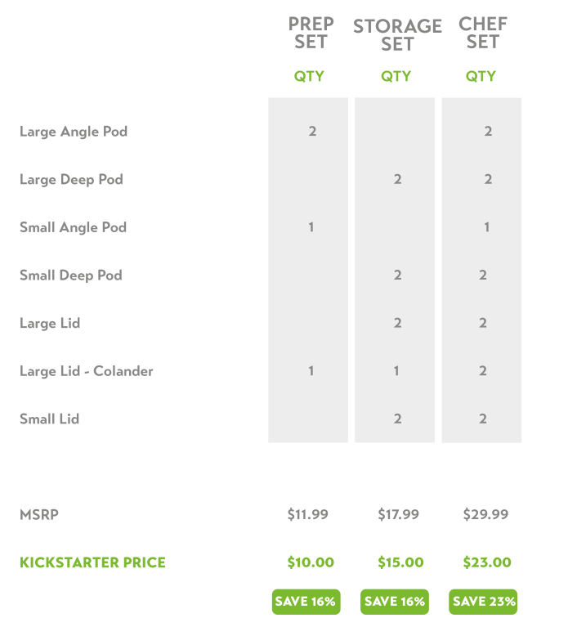Click the SAVE 23% badge
The width and height of the screenshot is (568, 636).
pyautogui.click(x=483, y=602)
